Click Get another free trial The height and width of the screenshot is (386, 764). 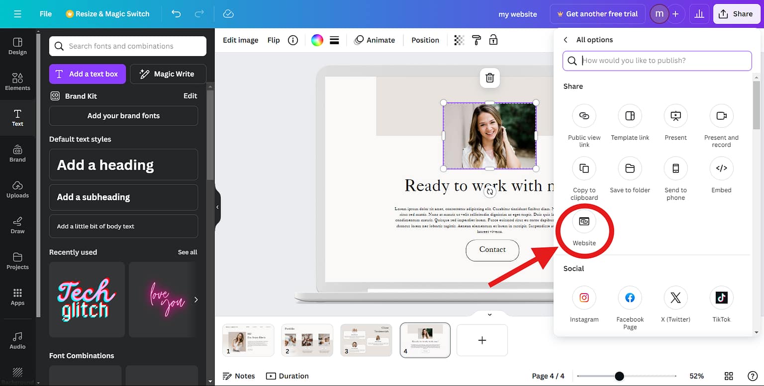pyautogui.click(x=597, y=13)
